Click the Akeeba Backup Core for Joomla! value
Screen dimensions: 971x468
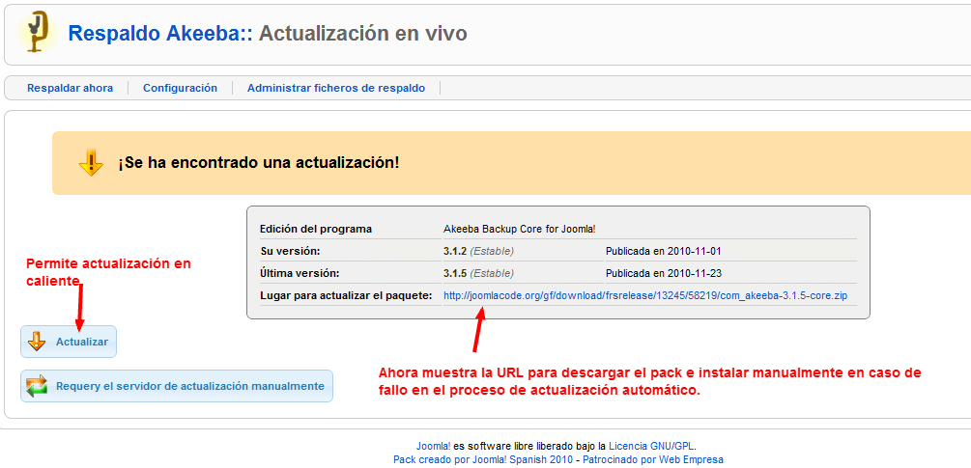click(520, 229)
